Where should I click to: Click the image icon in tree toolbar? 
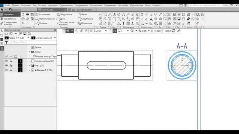coord(25,34)
